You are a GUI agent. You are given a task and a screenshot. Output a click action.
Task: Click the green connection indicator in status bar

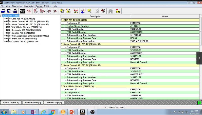[199, 103]
